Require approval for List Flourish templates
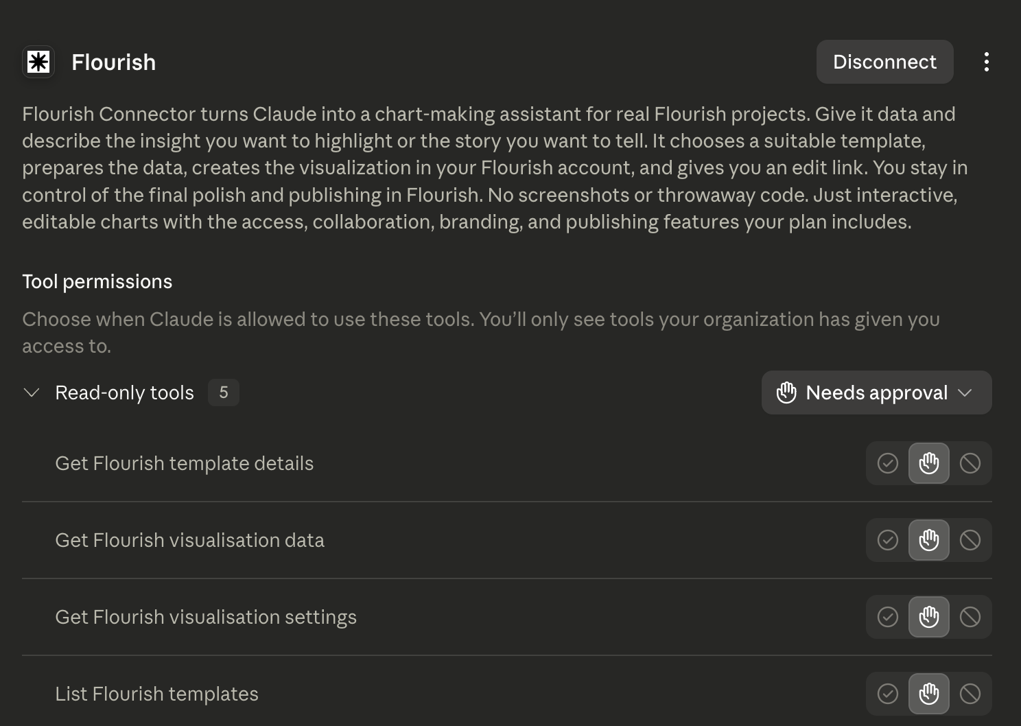Viewport: 1021px width, 726px height. tap(928, 694)
